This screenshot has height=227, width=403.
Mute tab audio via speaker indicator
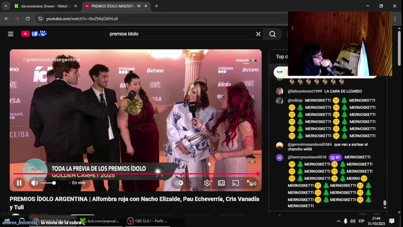click(x=139, y=6)
